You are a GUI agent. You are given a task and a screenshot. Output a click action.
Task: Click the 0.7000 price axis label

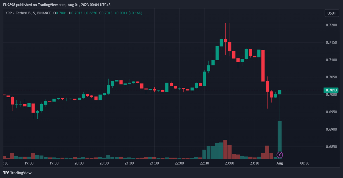coord(331,95)
